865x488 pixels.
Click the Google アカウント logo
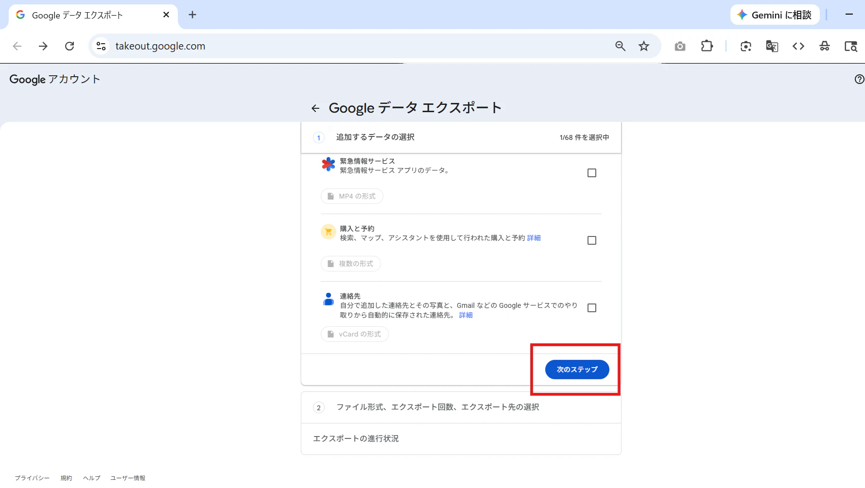54,79
